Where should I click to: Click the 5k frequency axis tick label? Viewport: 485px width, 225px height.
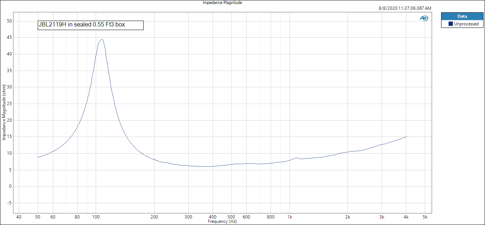[425, 217]
